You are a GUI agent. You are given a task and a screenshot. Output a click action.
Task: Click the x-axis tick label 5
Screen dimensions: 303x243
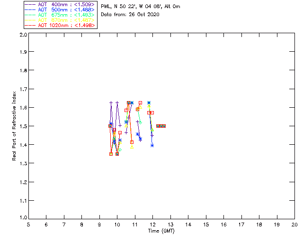[28, 224]
